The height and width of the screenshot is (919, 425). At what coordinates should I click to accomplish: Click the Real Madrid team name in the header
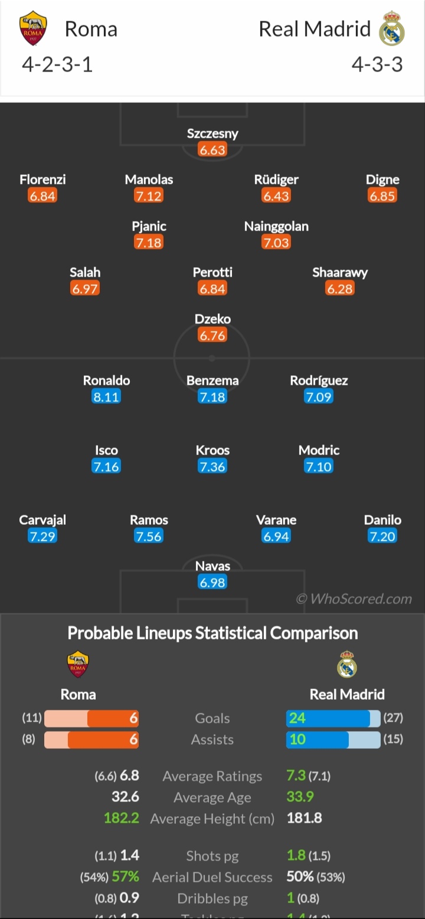pos(315,29)
